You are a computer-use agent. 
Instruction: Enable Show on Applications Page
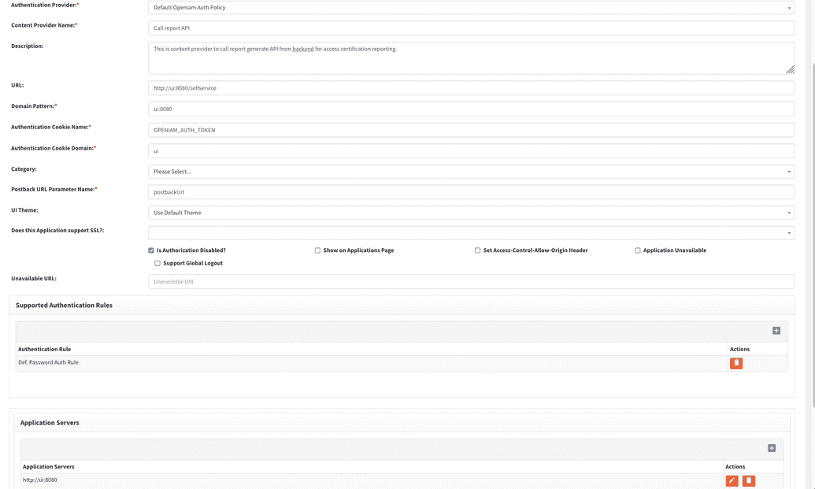317,250
